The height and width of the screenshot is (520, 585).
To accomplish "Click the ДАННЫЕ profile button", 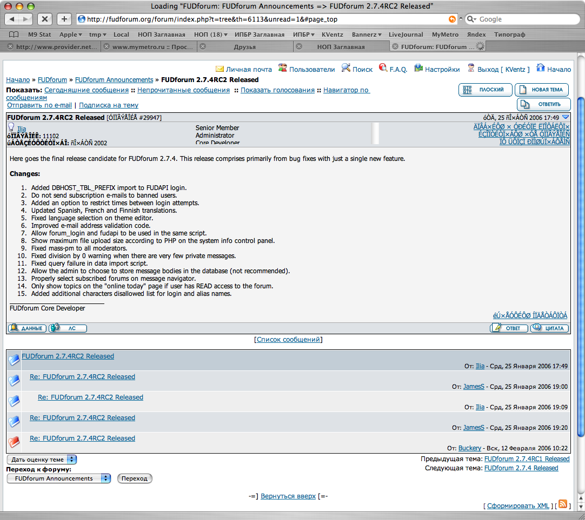I will 27,328.
